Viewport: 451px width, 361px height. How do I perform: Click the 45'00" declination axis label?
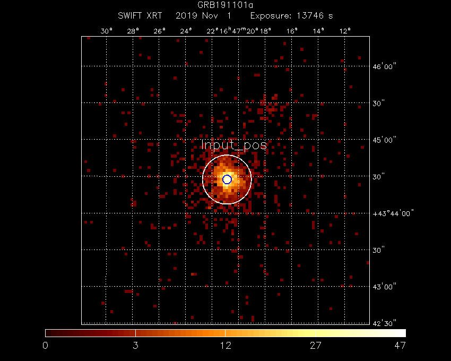(x=385, y=140)
